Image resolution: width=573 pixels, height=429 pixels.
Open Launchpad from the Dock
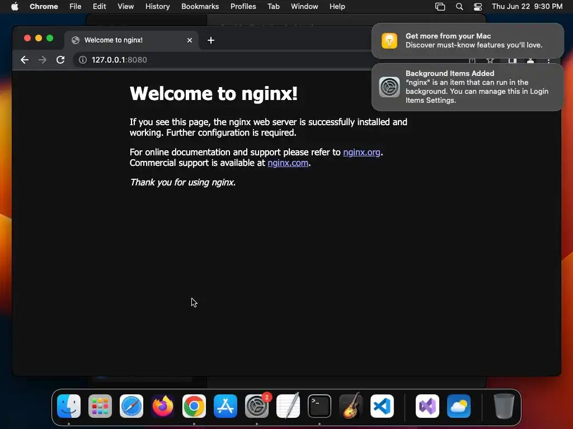[100, 406]
